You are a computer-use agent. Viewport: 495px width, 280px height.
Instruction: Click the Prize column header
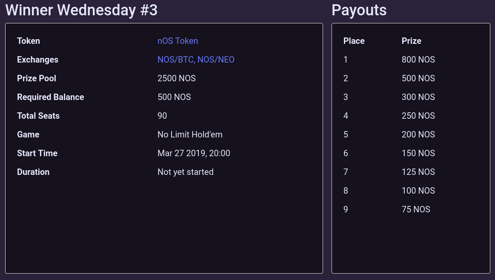tap(411, 41)
